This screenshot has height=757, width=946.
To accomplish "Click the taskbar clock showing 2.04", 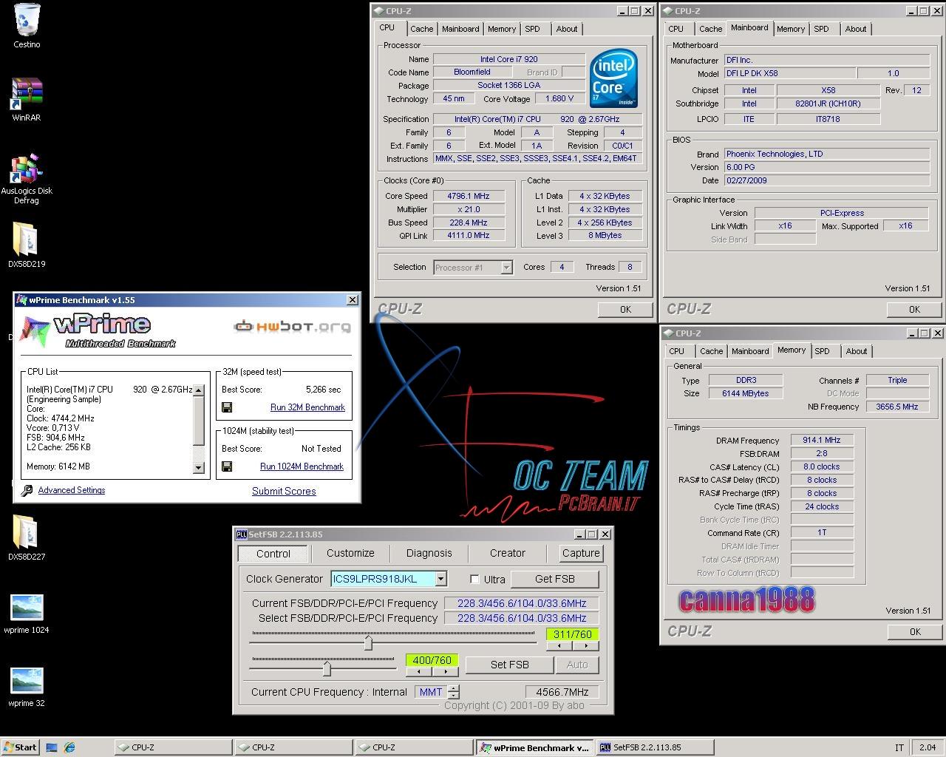I will click(x=928, y=747).
